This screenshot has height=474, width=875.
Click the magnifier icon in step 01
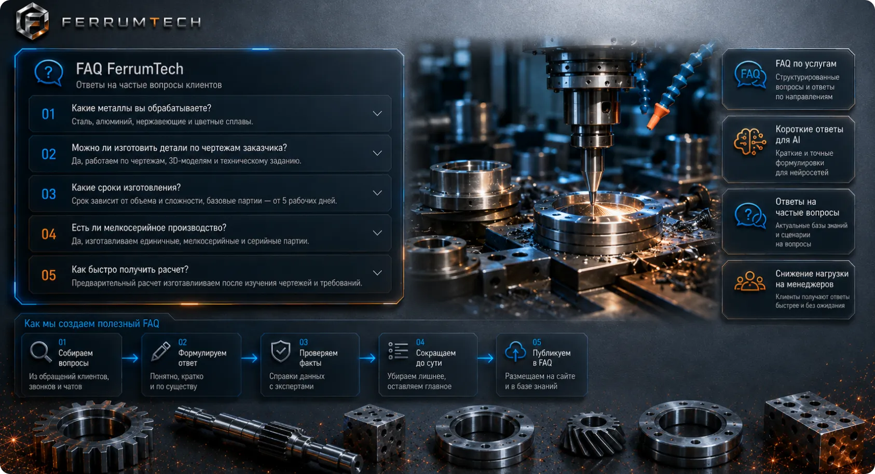click(40, 352)
